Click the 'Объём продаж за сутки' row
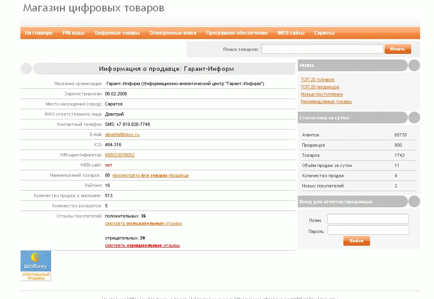 coord(359,165)
